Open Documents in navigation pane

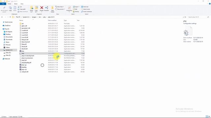click(x=9, y=37)
